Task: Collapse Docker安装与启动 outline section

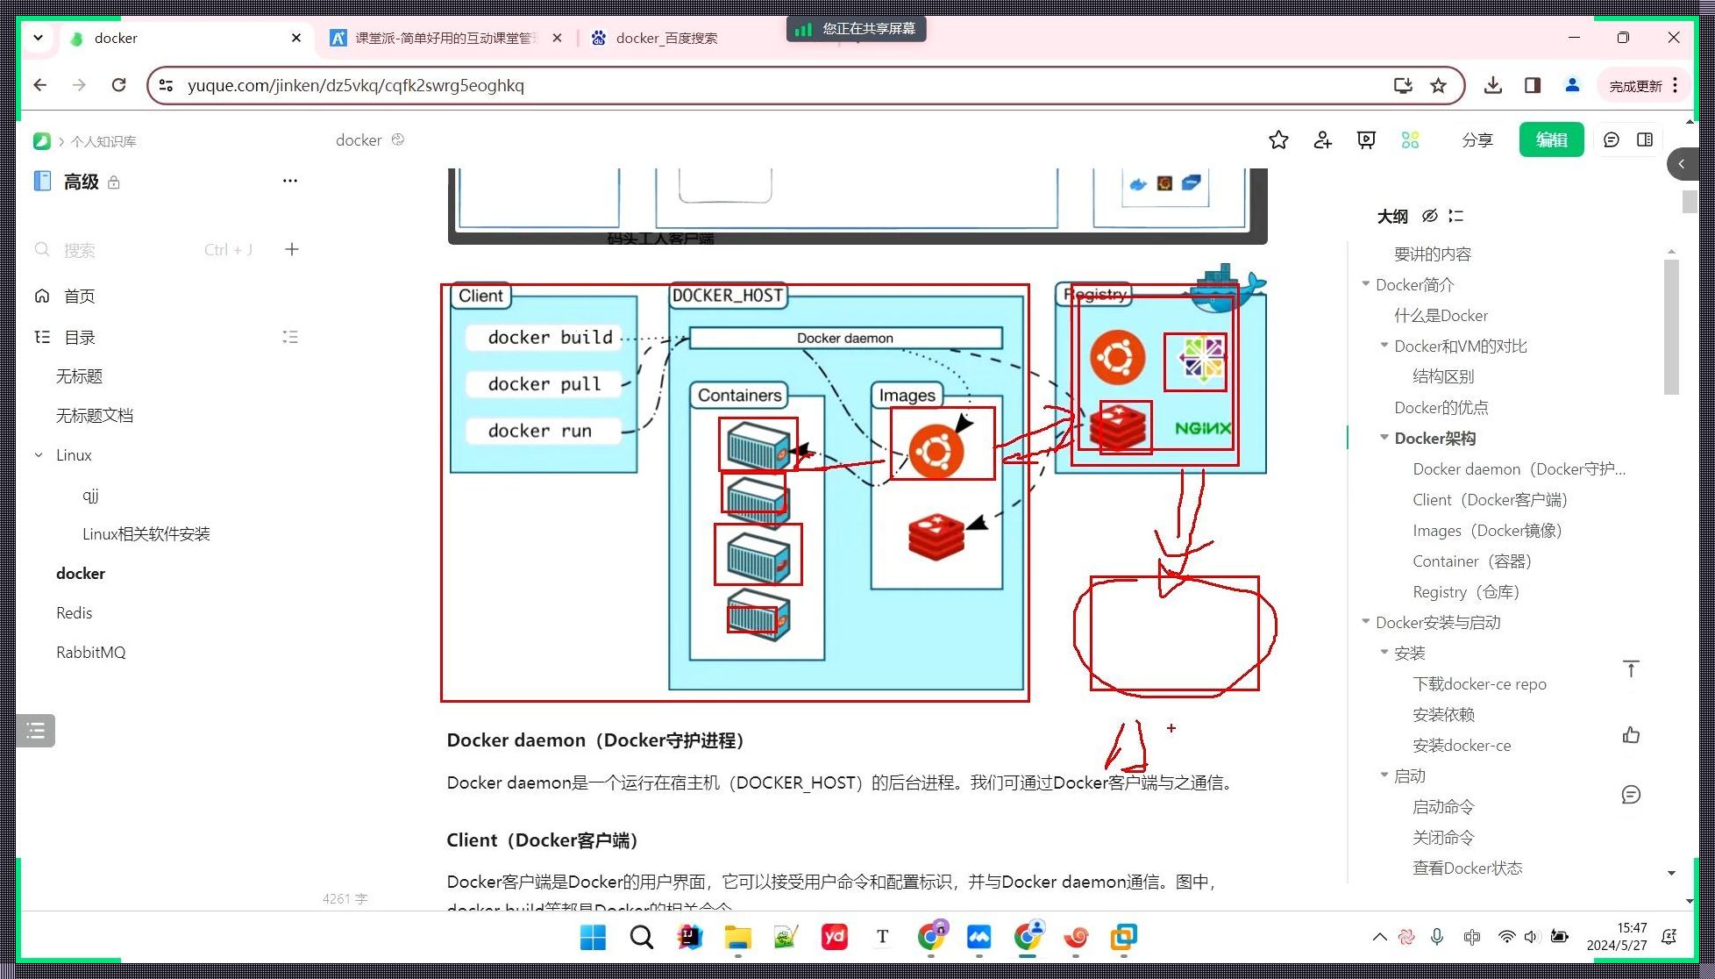Action: (1366, 622)
